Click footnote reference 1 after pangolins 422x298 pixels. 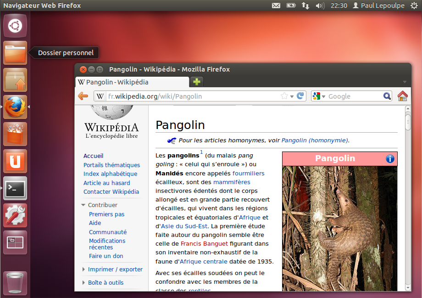click(x=201, y=152)
